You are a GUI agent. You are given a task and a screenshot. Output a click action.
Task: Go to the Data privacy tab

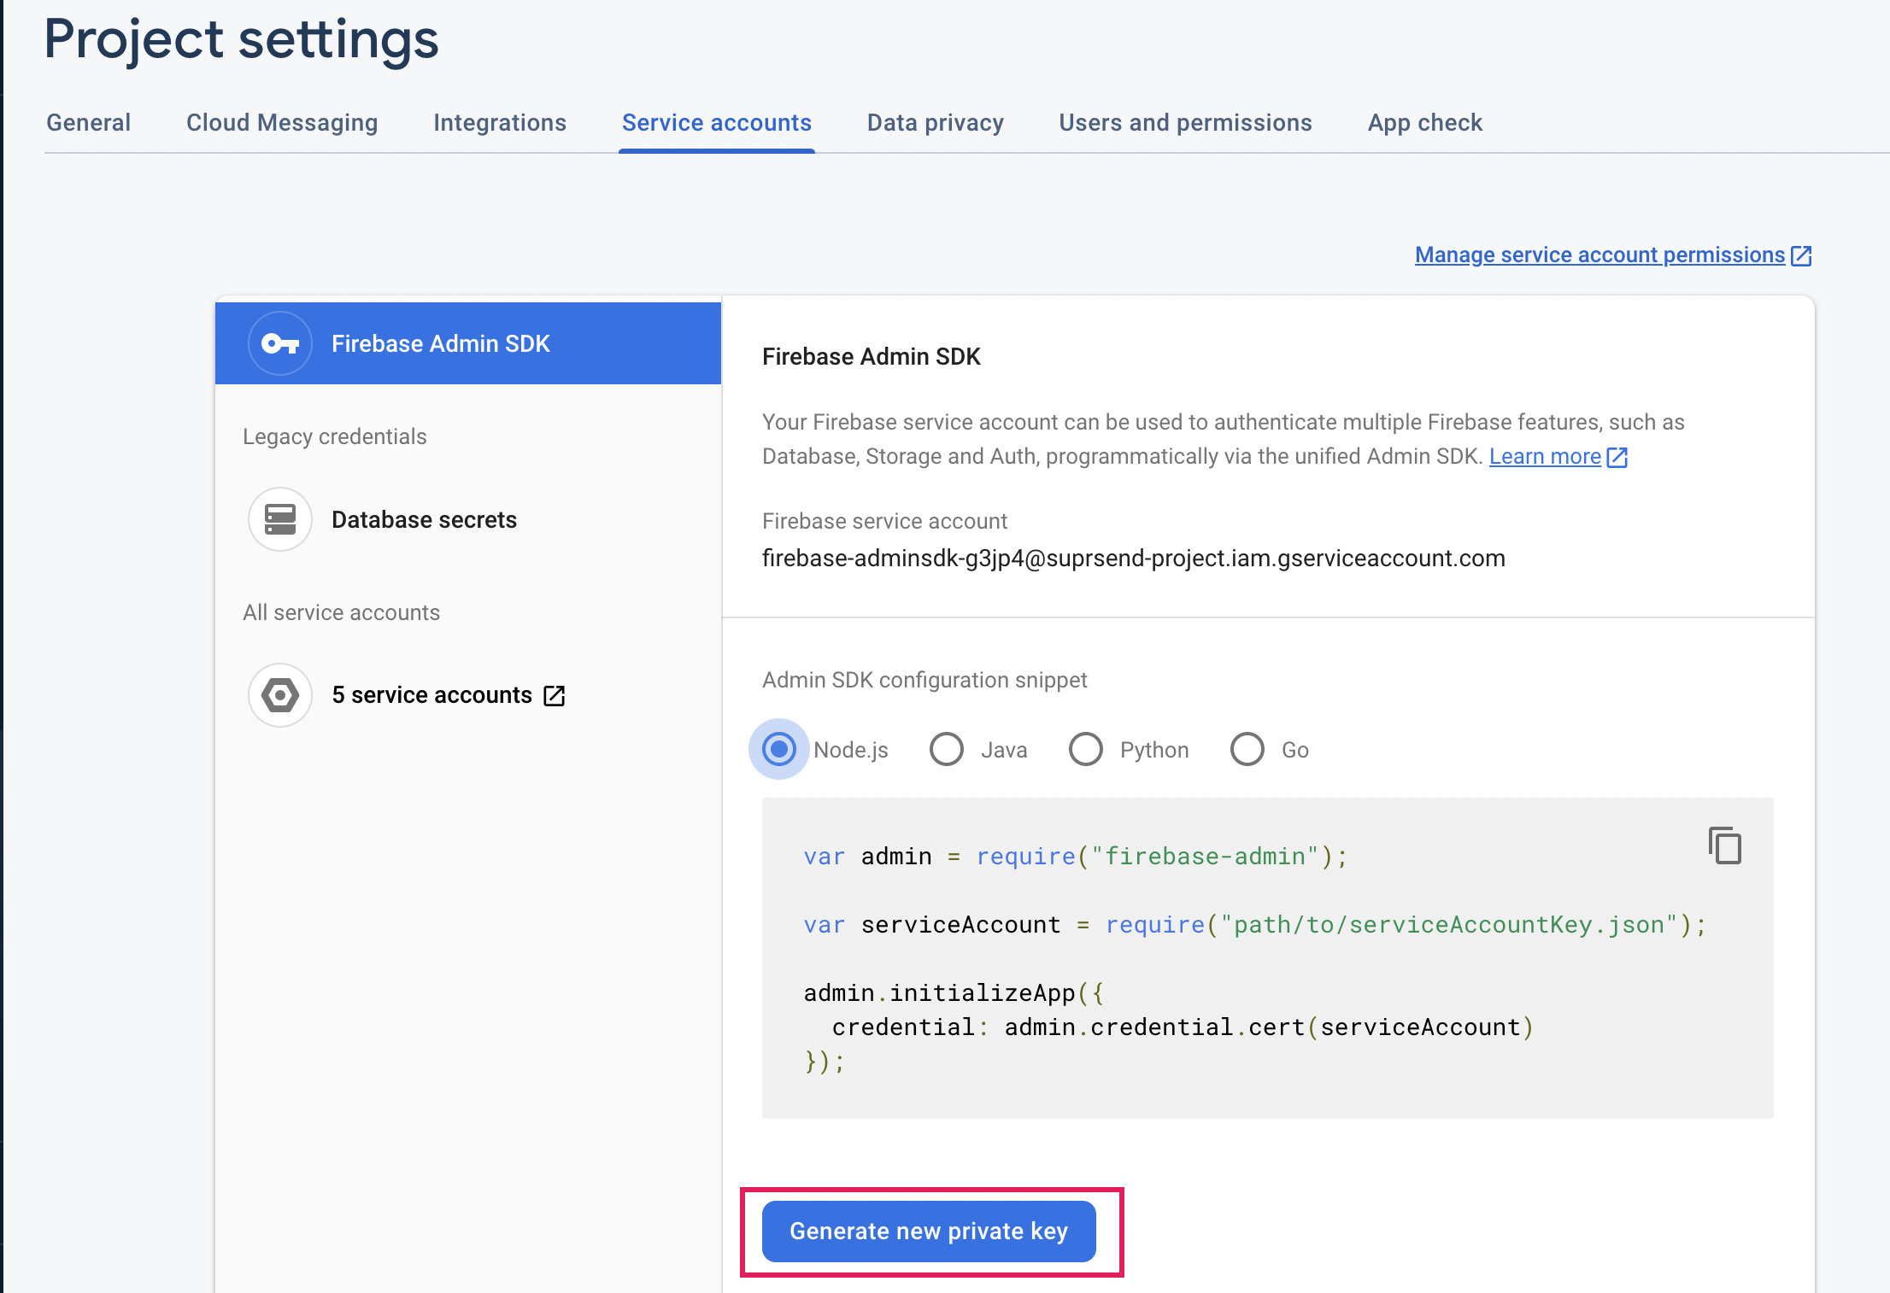coord(936,123)
